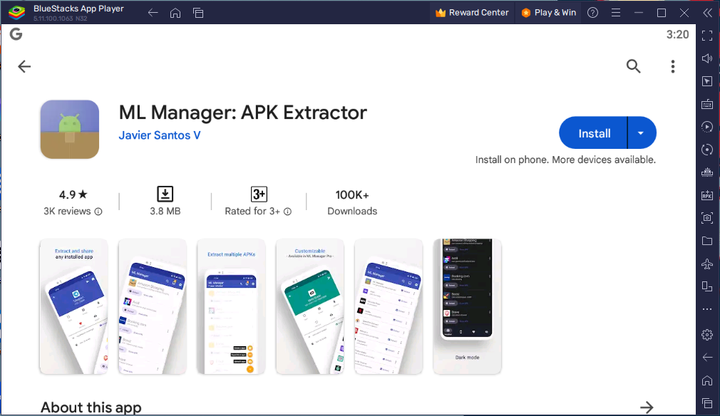Take a screenshot via sidebar
720x416 pixels.
tap(707, 218)
